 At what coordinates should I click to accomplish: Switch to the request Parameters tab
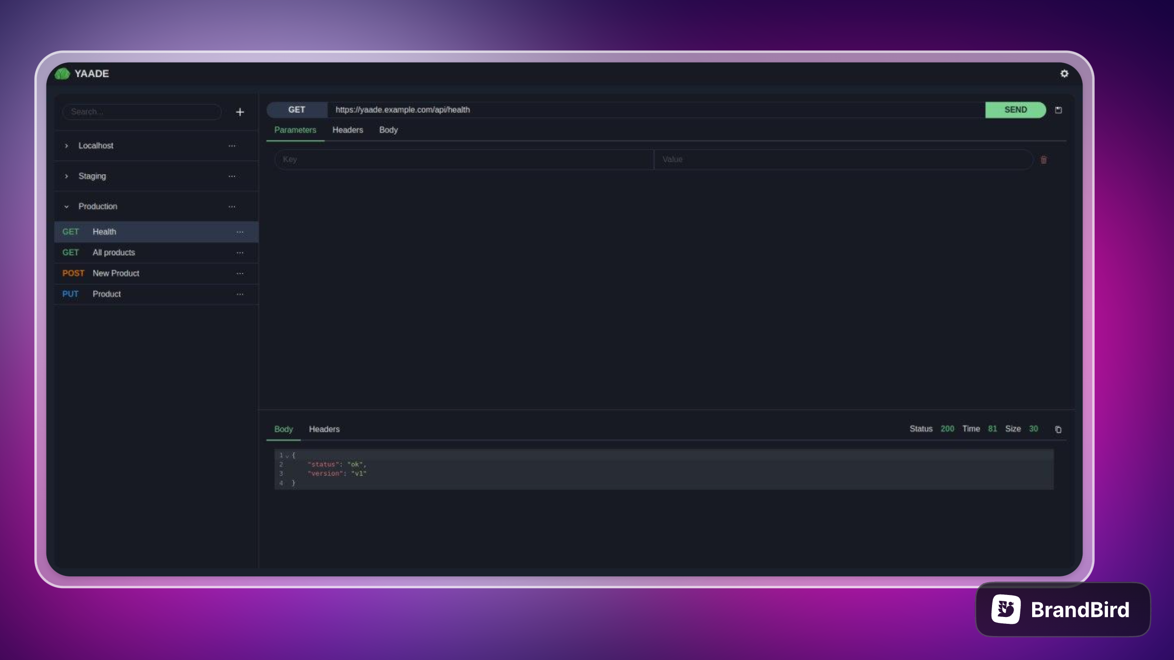[x=295, y=130]
